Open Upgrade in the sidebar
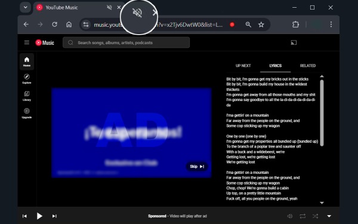358x224 pixels. [27, 113]
